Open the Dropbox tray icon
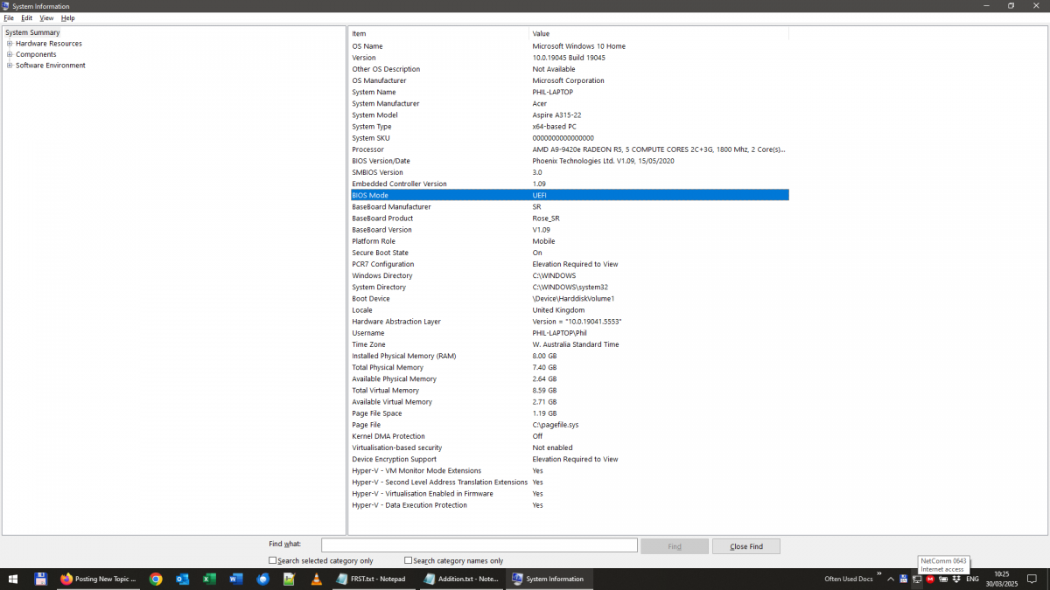This screenshot has width=1050, height=590. [955, 579]
